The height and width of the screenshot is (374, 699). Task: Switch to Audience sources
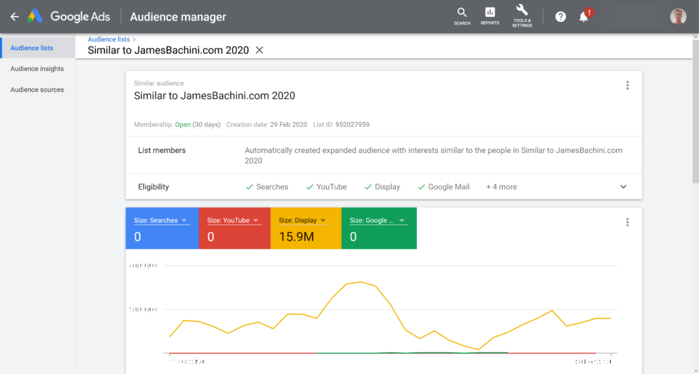[37, 89]
